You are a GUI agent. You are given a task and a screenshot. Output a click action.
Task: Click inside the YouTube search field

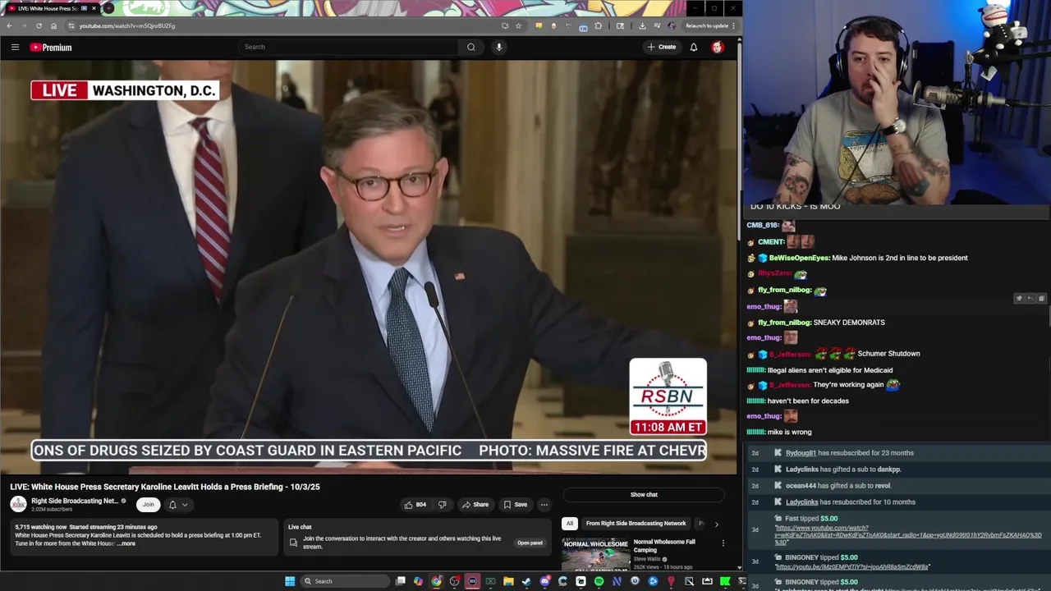point(349,47)
